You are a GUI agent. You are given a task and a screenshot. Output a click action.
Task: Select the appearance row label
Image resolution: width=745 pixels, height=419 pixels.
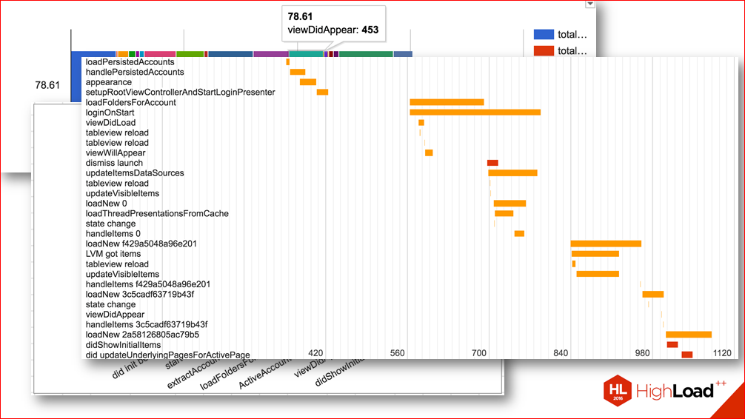[108, 81]
